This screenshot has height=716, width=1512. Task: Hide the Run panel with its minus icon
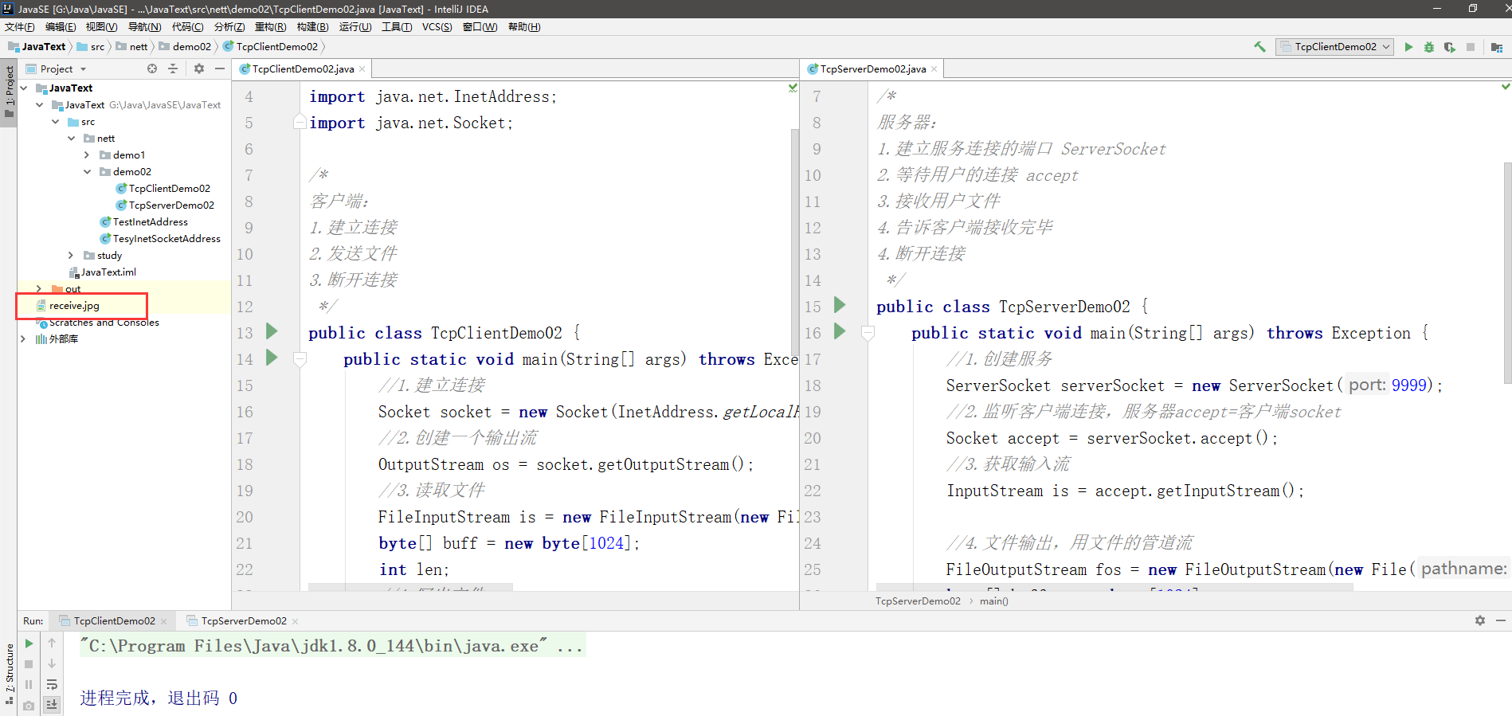1501,620
